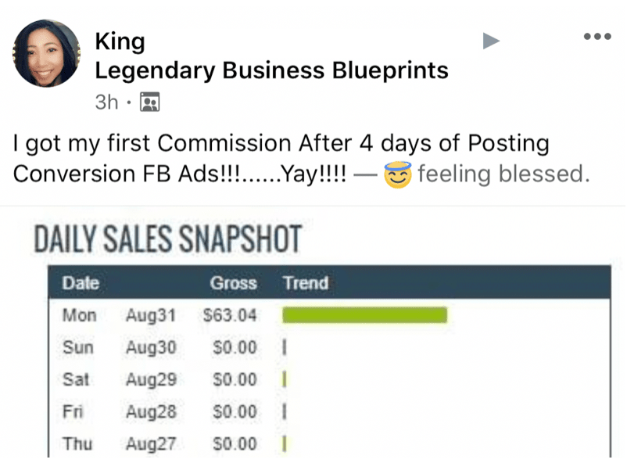Click the $63.04 gross amount
This screenshot has width=627, height=463.
[x=230, y=315]
